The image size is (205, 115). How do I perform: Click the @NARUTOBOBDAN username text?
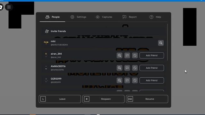59,45
